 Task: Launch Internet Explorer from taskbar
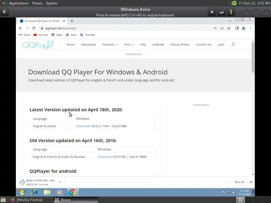coord(34,192)
